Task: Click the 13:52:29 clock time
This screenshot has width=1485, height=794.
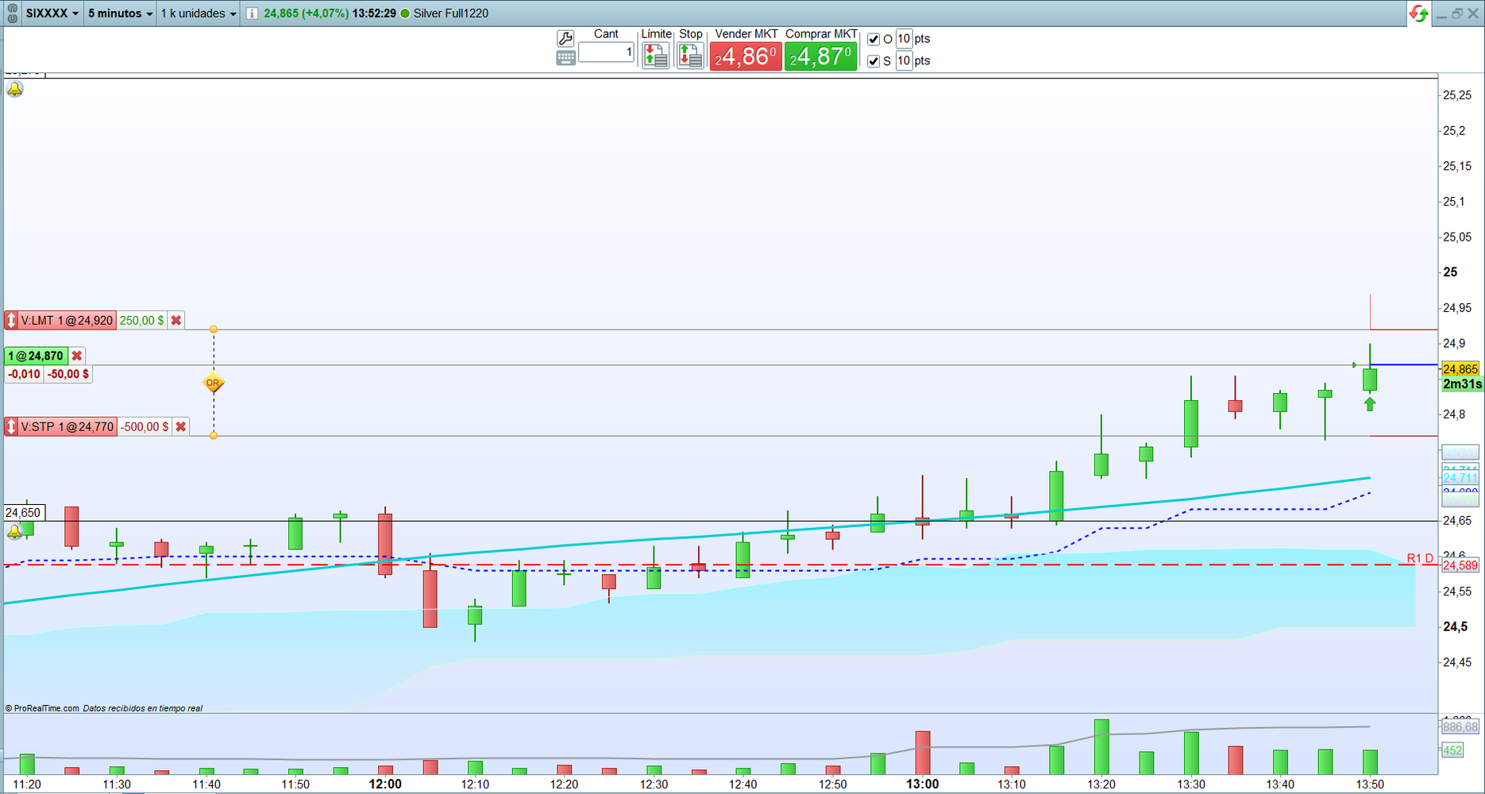Action: (x=374, y=13)
